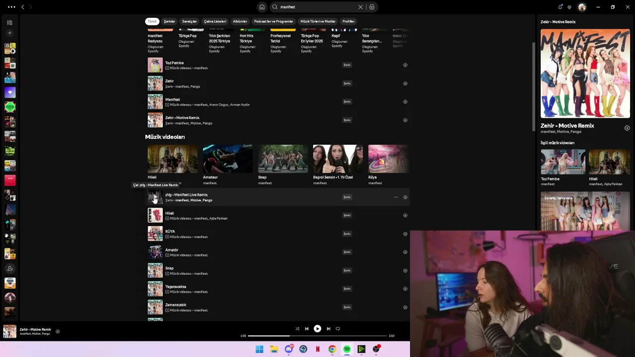Toggle repeat in the player bar
Viewport: 635px width, 357px height.
click(x=338, y=329)
